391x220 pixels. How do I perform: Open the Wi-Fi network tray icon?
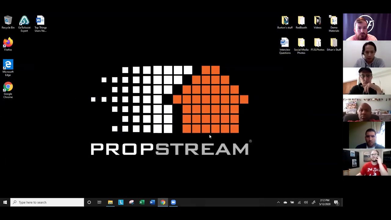tap(299, 202)
